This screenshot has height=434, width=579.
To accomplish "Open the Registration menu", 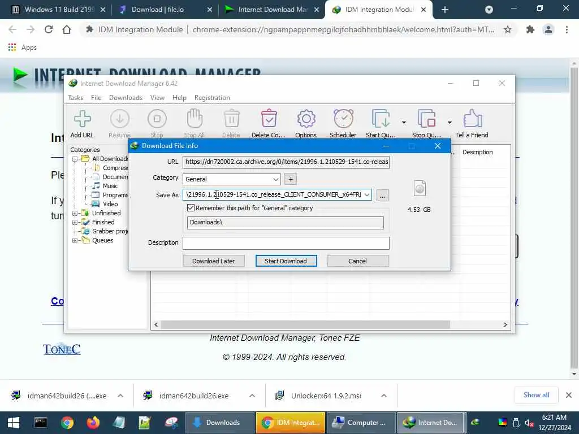I will [213, 98].
